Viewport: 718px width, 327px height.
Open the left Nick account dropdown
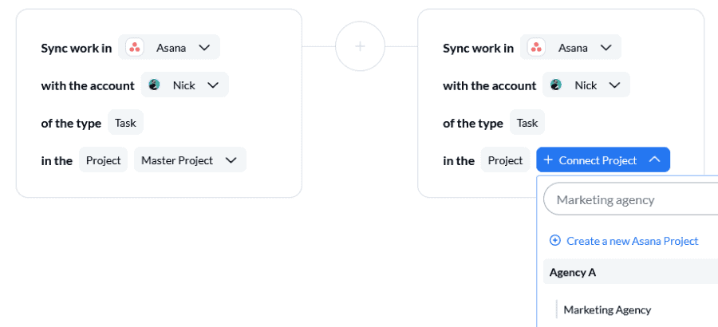(x=212, y=85)
